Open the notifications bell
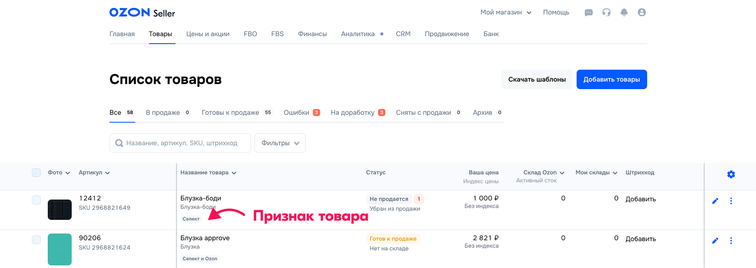Screen dimensions: 756x268 tap(624, 13)
